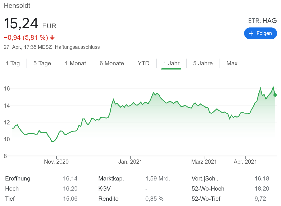This screenshot has height=206, width=281.
Task: Click the Nov. 2020 label on the chart axis
Action: [56, 162]
